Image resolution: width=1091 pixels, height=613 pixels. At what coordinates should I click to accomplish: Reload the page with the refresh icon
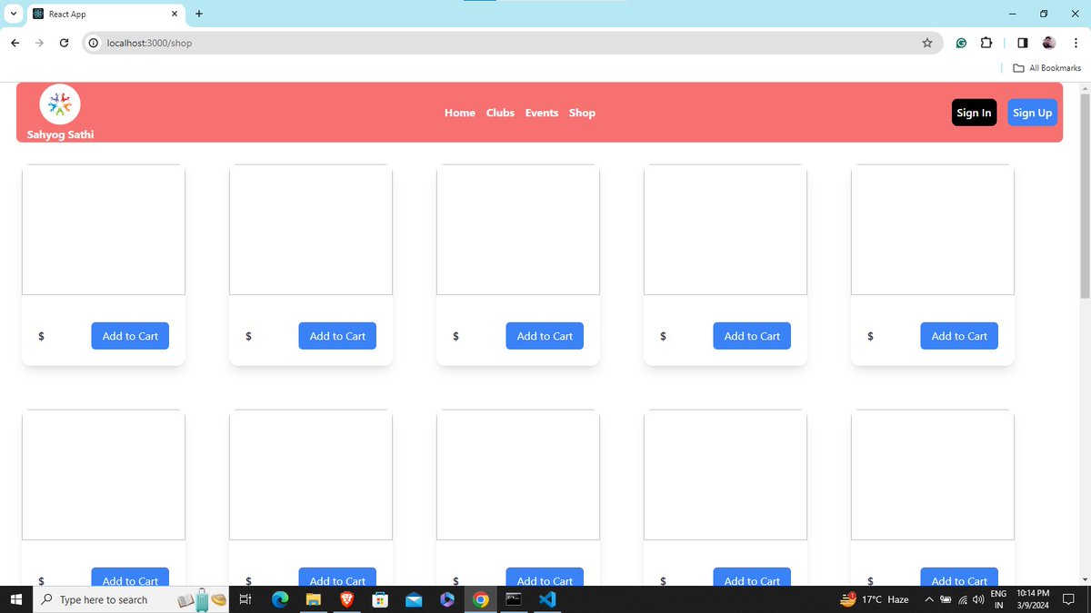64,43
